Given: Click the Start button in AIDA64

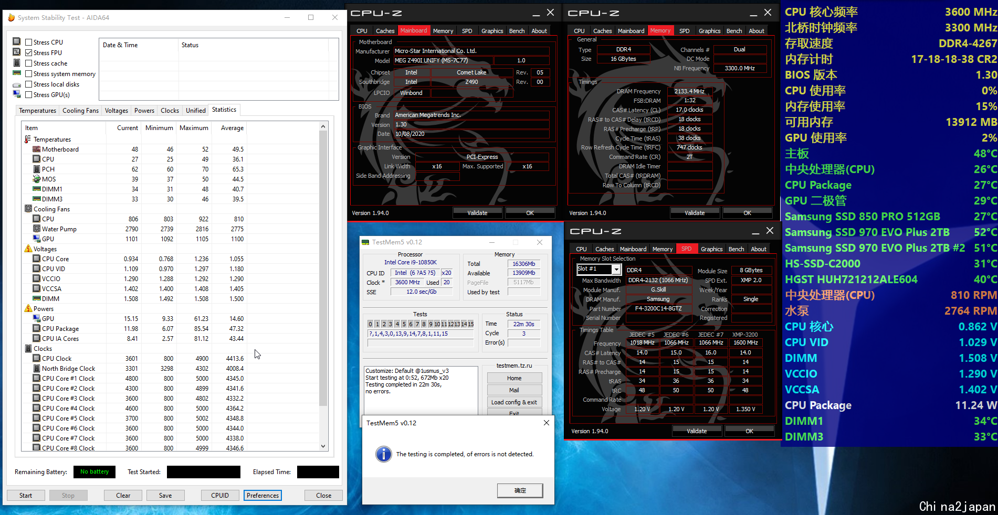Looking at the screenshot, I should click(x=26, y=495).
